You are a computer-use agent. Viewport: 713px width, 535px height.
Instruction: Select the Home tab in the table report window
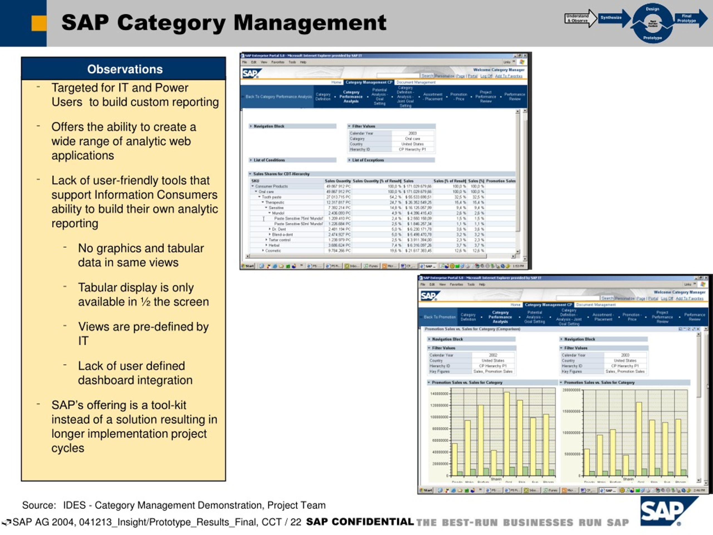tap(336, 82)
